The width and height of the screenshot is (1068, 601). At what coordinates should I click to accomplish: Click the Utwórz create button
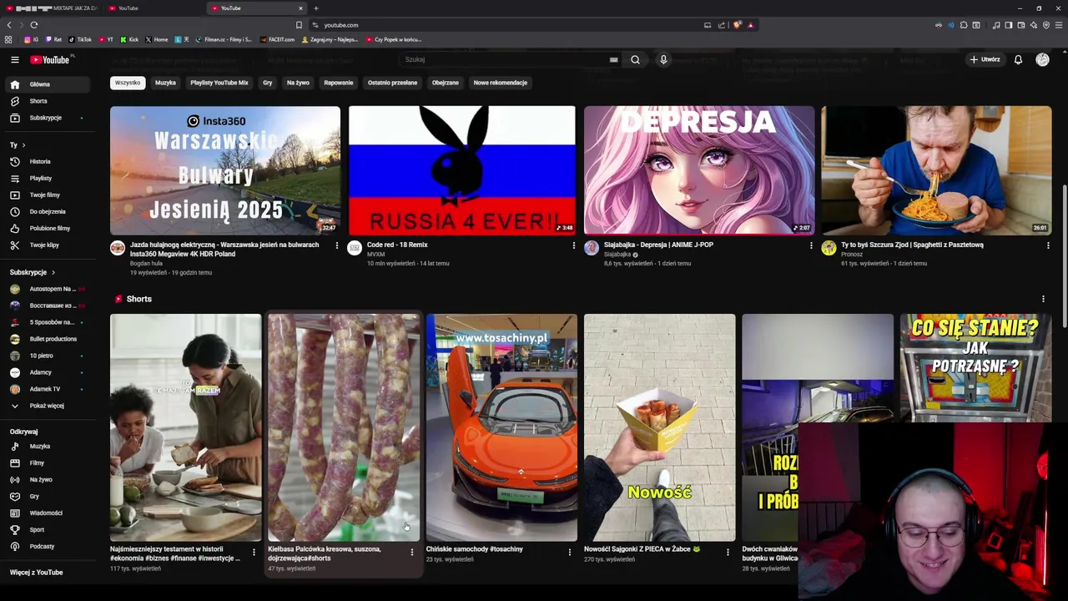pyautogui.click(x=985, y=60)
